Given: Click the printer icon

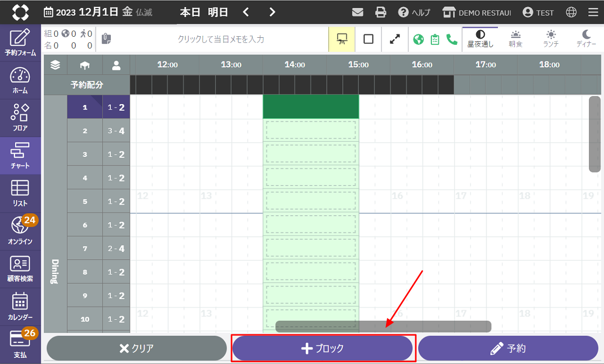Looking at the screenshot, I should point(381,13).
